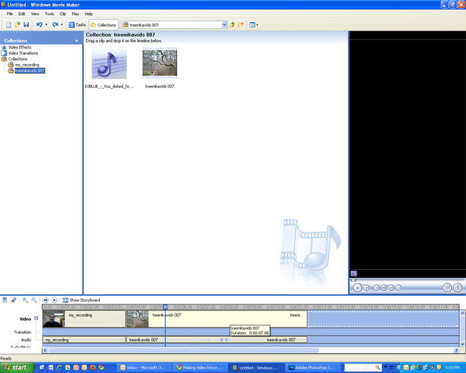Open the Tools menu

coord(49,14)
